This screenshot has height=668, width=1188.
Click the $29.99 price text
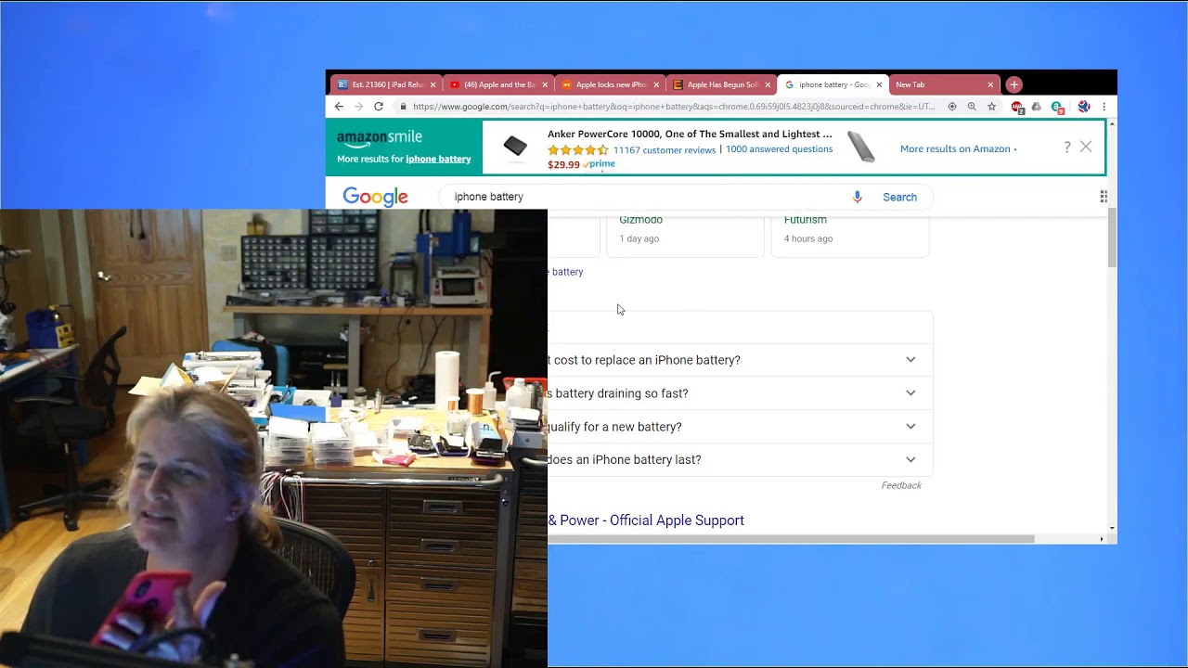563,165
